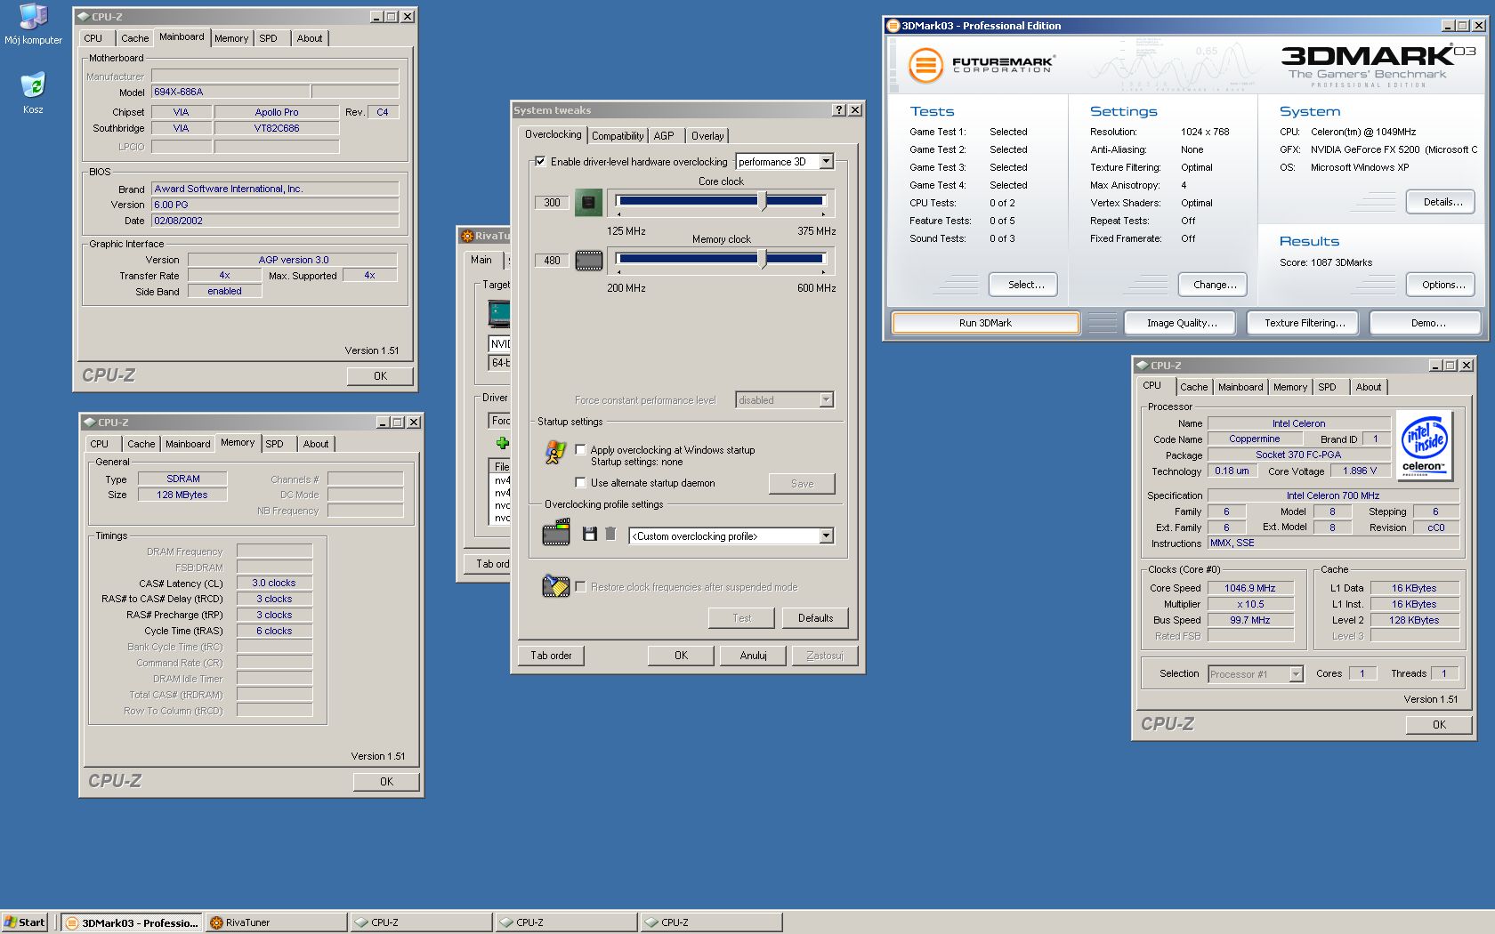Toggle Use alternate startup daemon checkbox

pyautogui.click(x=581, y=483)
